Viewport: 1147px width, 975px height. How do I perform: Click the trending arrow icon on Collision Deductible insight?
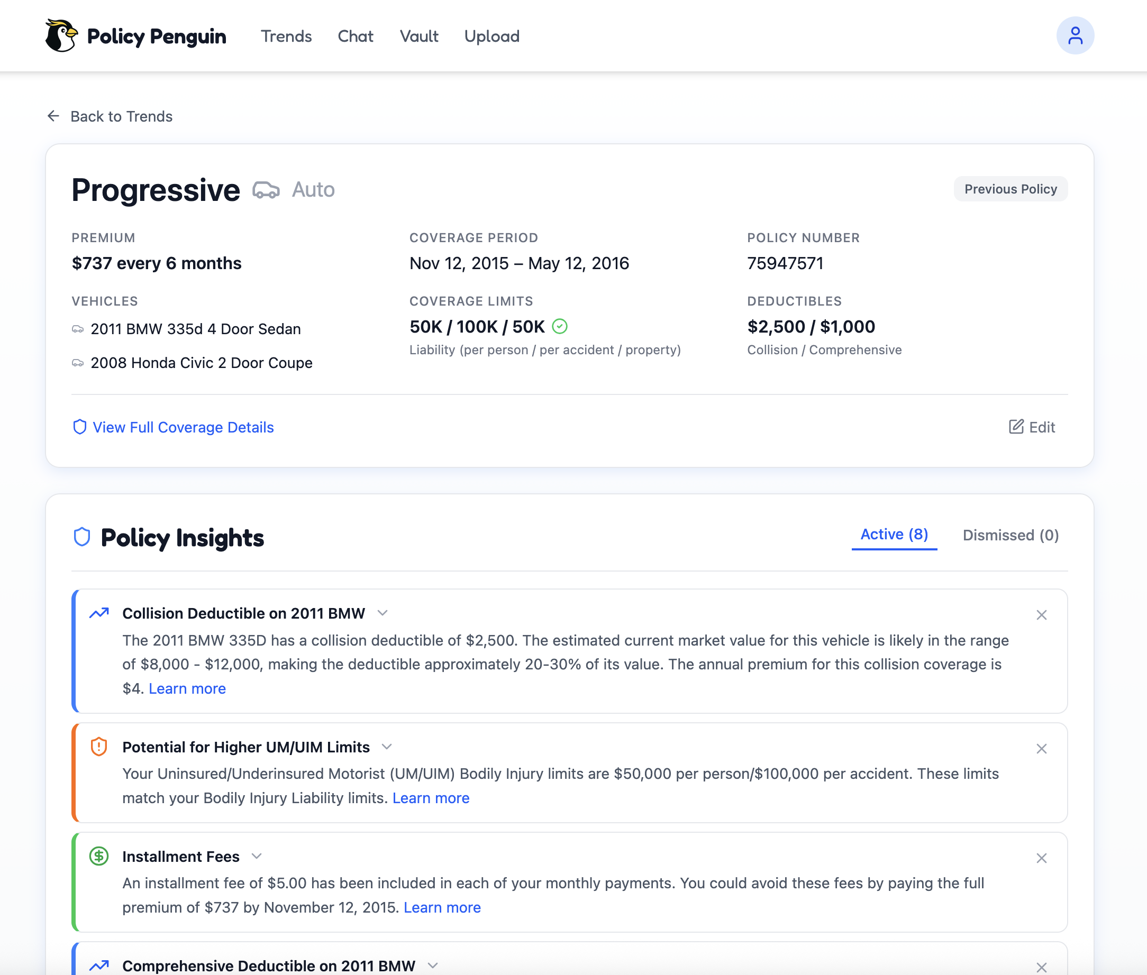click(x=99, y=613)
